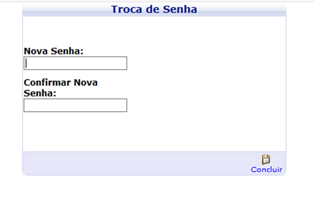The width and height of the screenshot is (315, 212).
Task: Click the word Senha under Confirmar Nova
Action: click(40, 93)
